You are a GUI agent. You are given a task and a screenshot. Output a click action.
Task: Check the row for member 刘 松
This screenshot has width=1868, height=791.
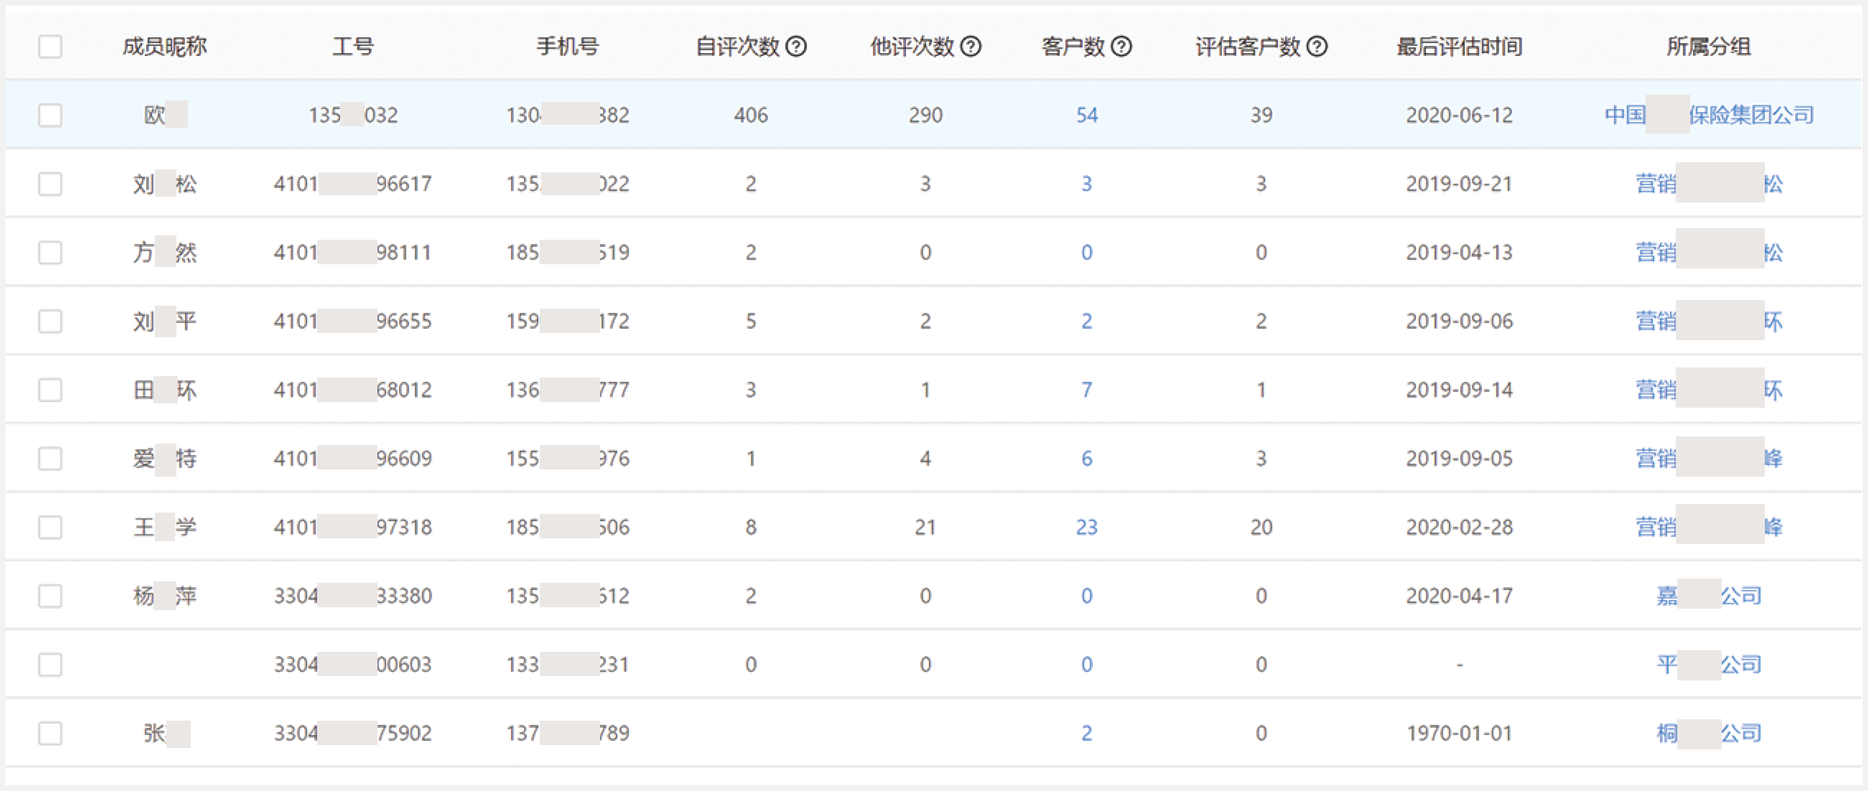pos(50,183)
